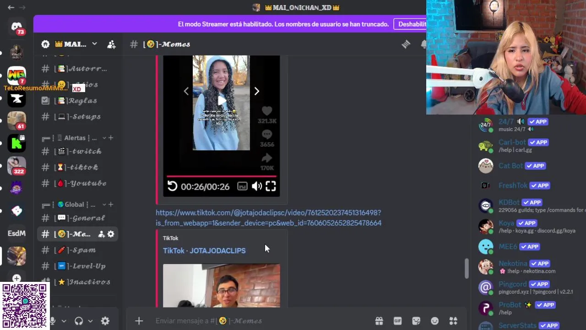Toggle fullscreen on the embedded video

[271, 186]
